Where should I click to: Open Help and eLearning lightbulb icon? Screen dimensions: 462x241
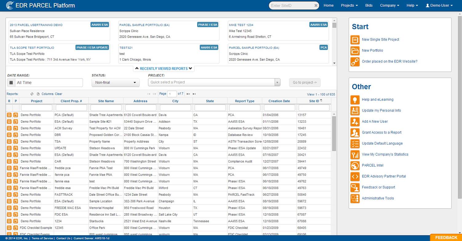coord(355,100)
